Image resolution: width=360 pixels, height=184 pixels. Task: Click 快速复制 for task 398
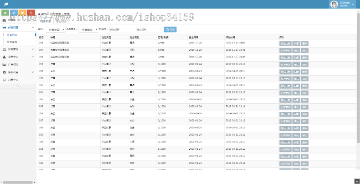(x=285, y=44)
